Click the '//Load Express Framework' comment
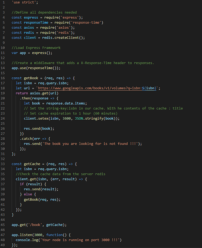 [36, 48]
